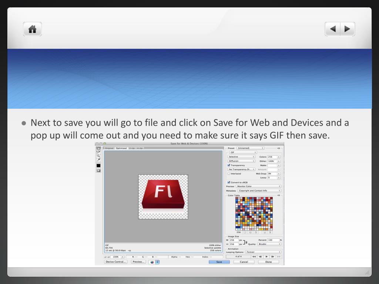This screenshot has width=379, height=284.
Task: Open the Matte color dropdown
Action: tap(279, 165)
